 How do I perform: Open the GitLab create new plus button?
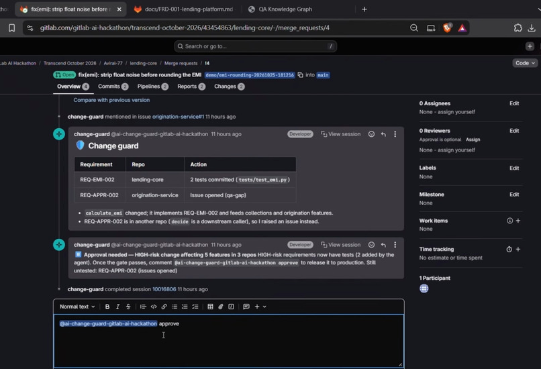(530, 46)
